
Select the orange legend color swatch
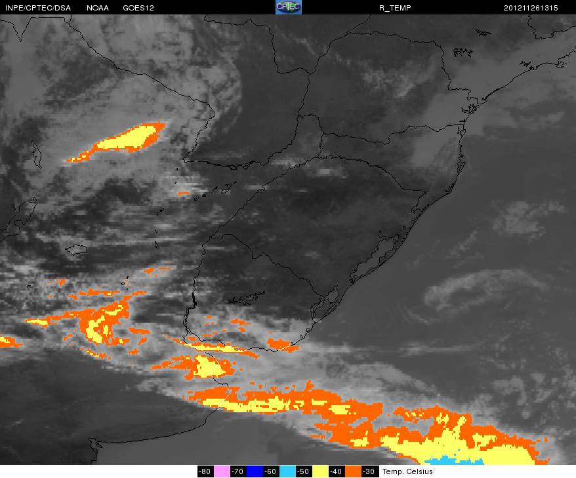click(x=353, y=471)
